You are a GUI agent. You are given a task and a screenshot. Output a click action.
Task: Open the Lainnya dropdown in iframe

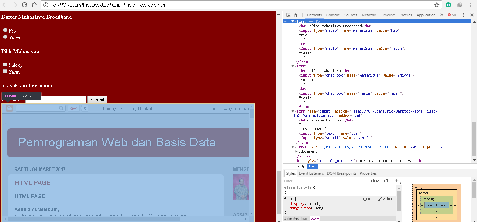click(113, 108)
